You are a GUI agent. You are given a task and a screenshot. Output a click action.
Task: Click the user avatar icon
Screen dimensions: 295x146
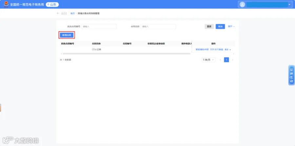(x=243, y=5)
